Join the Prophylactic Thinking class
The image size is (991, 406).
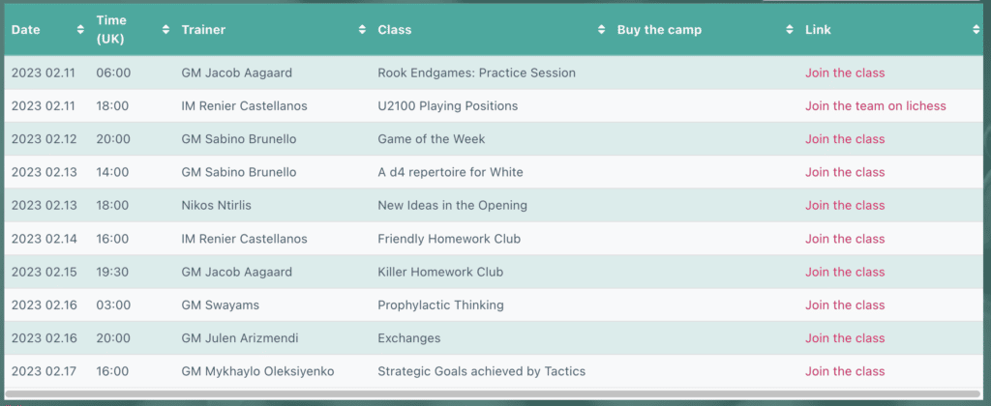(845, 305)
